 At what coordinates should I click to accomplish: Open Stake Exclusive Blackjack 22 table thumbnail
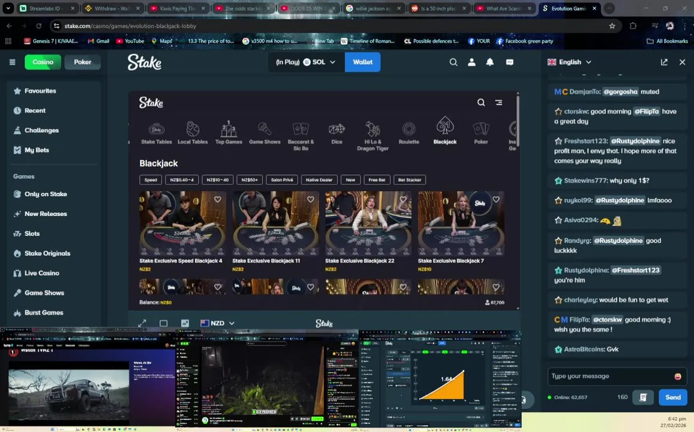pyautogui.click(x=368, y=223)
